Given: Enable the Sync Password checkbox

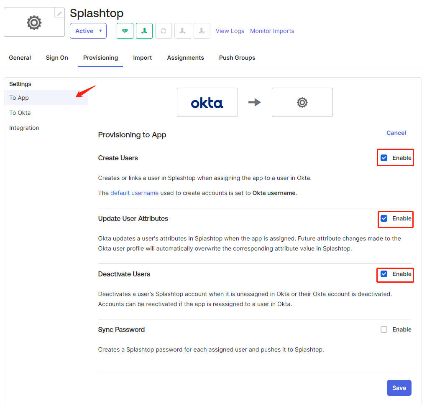Looking at the screenshot, I should [384, 329].
